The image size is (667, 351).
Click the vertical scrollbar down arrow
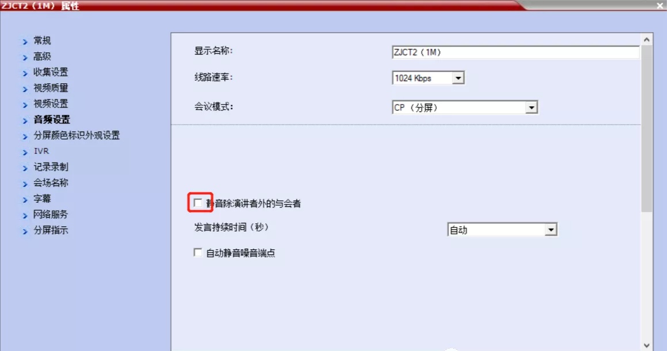click(646, 345)
